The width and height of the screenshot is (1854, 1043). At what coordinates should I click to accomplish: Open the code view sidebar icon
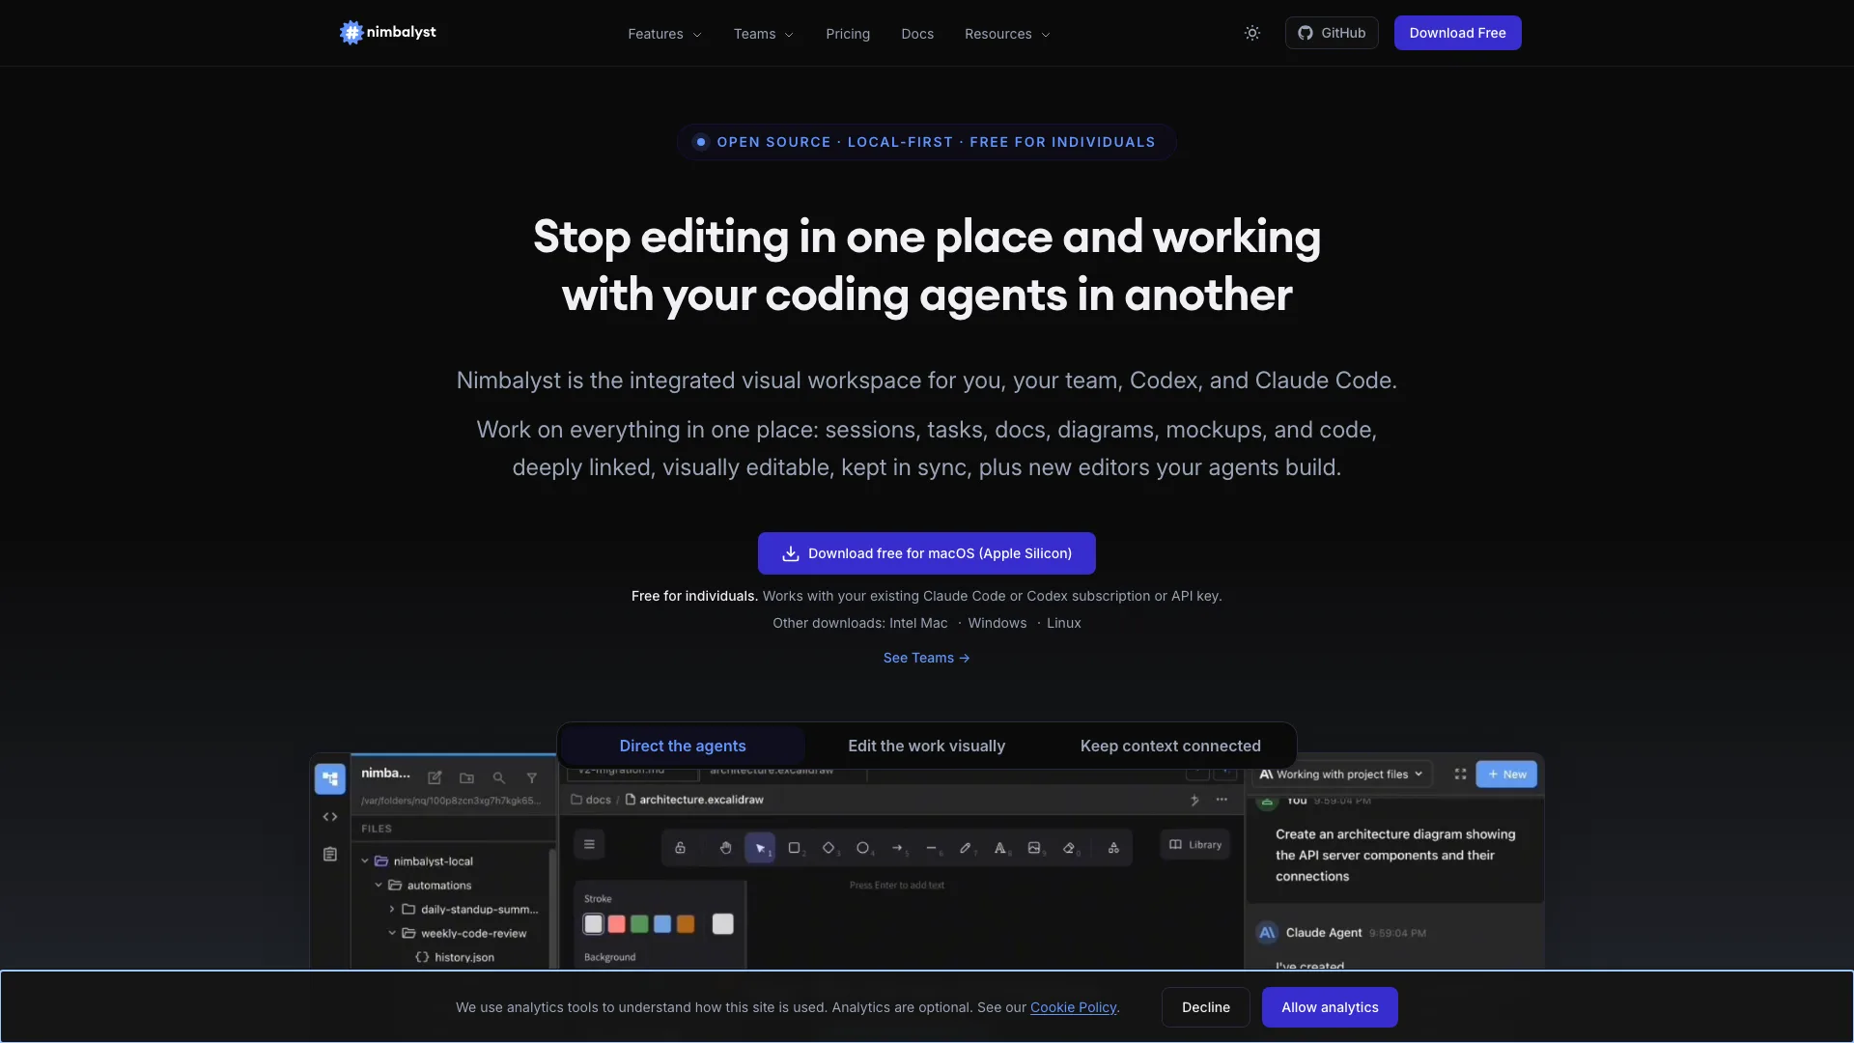click(330, 817)
